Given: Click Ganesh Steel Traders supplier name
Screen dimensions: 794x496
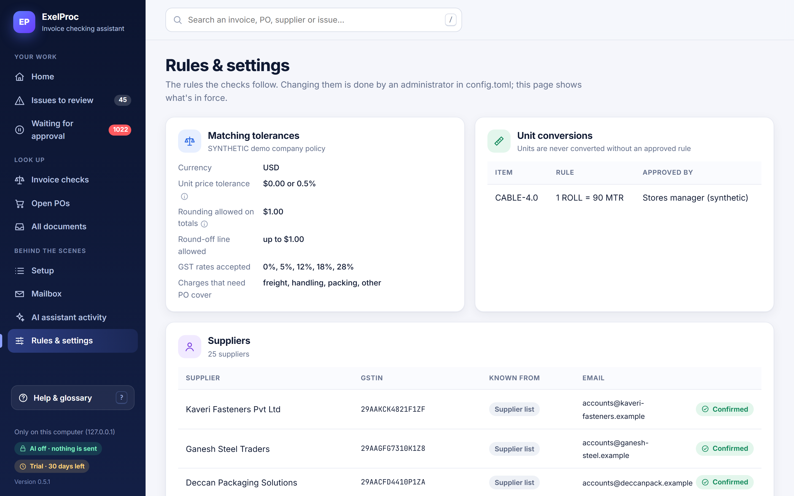Looking at the screenshot, I should 228,449.
